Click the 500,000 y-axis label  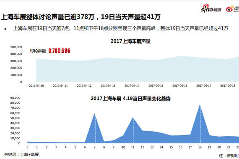(16, 47)
